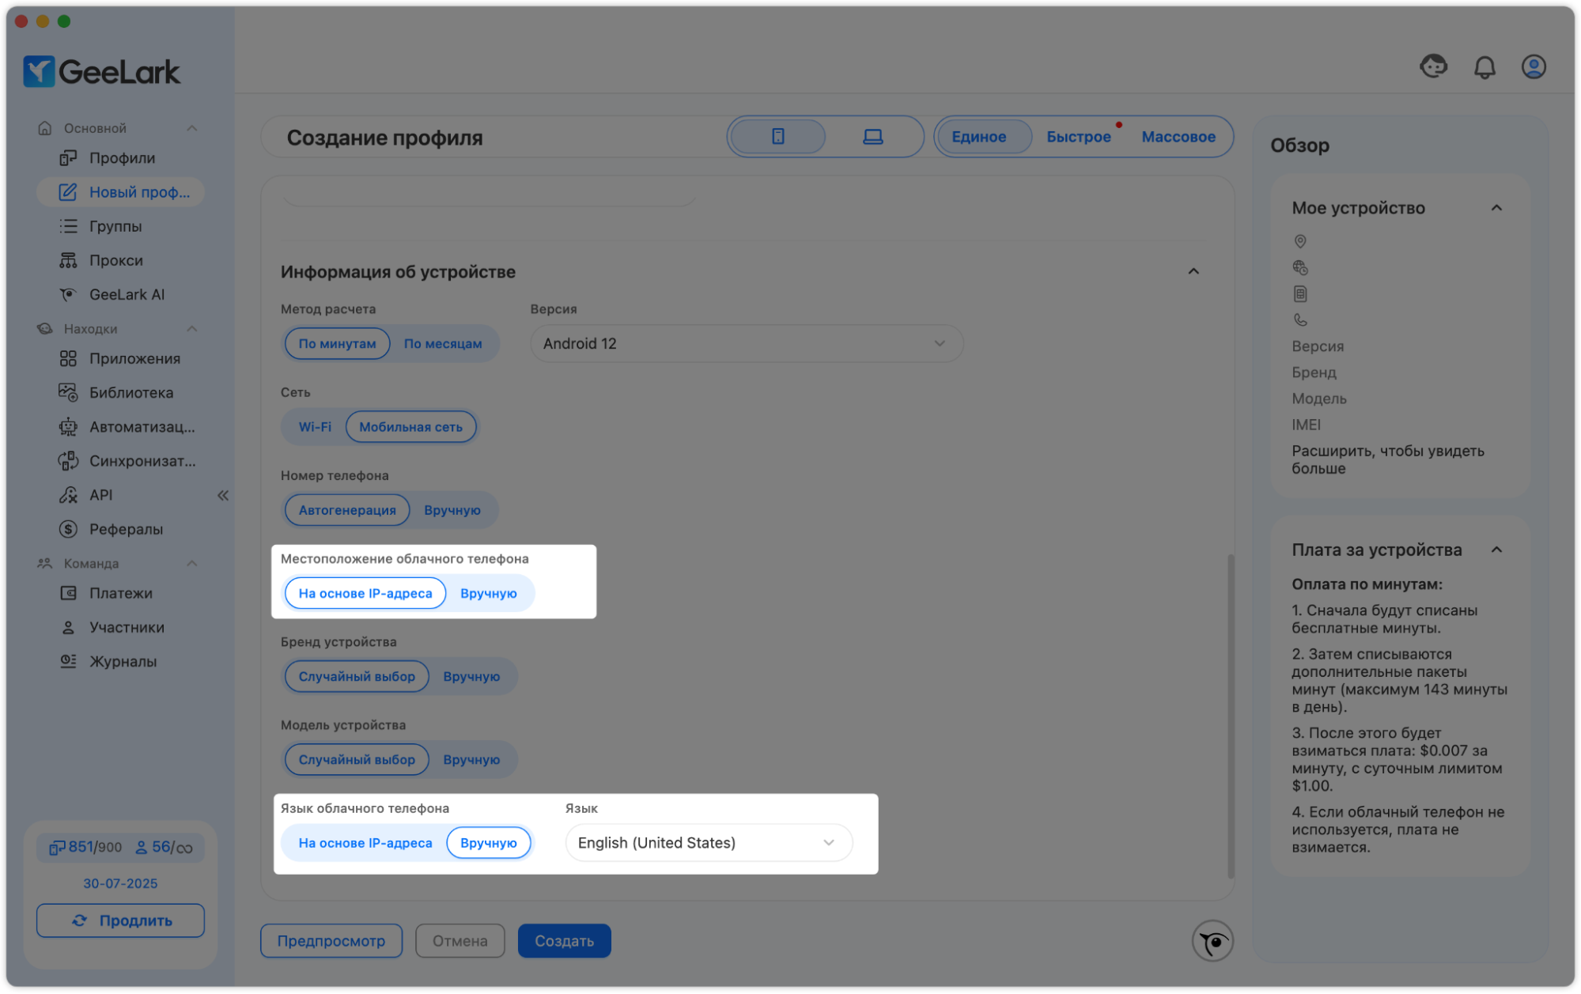The width and height of the screenshot is (1581, 994).
Task: Click the Создать button
Action: click(x=564, y=941)
